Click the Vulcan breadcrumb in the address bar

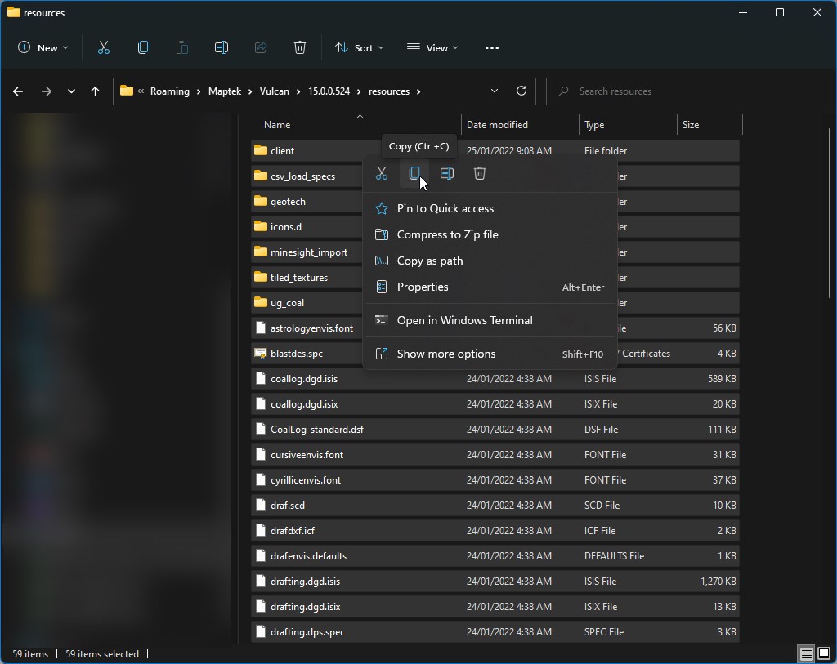click(x=274, y=91)
